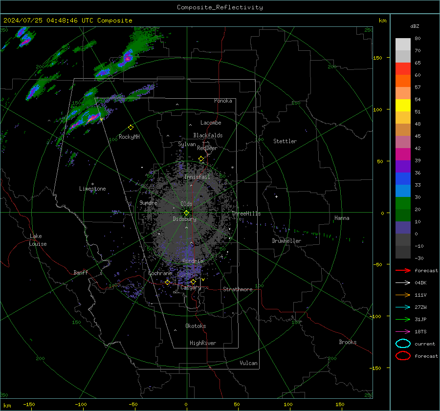Click the Strathmore label
This screenshot has width=440, height=411.
point(238,289)
